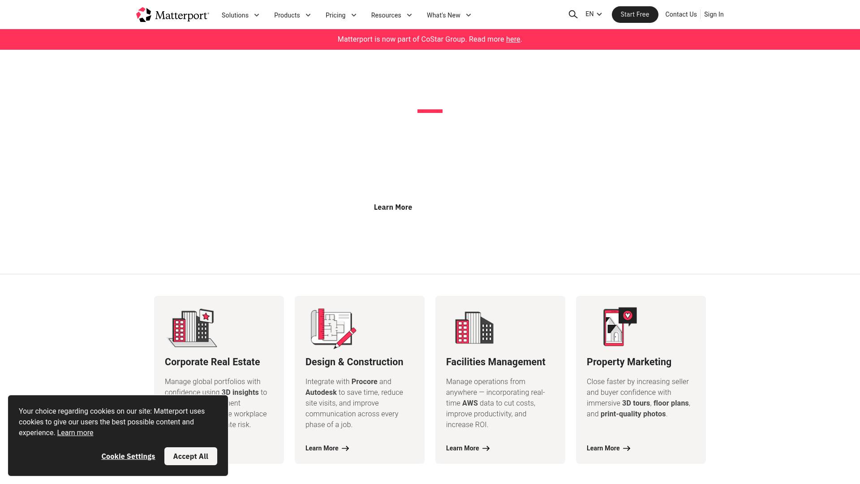The height and width of the screenshot is (484, 860).
Task: Click the Corporate Real Estate buildings icon
Action: click(x=193, y=328)
